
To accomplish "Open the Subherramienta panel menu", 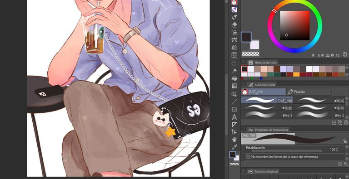I will point(244,84).
